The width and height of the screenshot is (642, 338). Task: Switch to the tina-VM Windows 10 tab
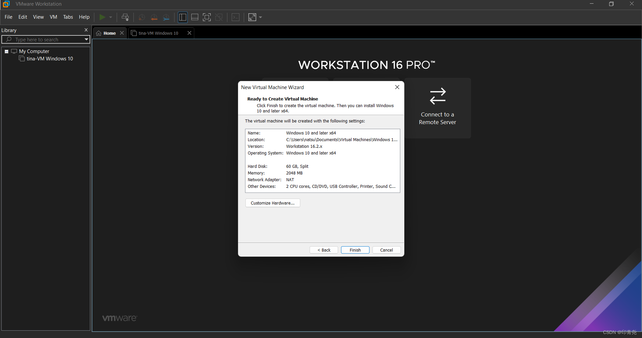click(x=158, y=33)
